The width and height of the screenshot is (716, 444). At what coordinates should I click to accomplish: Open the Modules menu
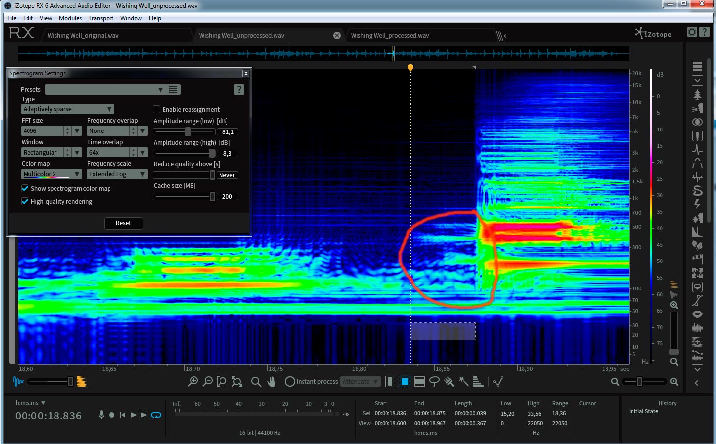(70, 18)
